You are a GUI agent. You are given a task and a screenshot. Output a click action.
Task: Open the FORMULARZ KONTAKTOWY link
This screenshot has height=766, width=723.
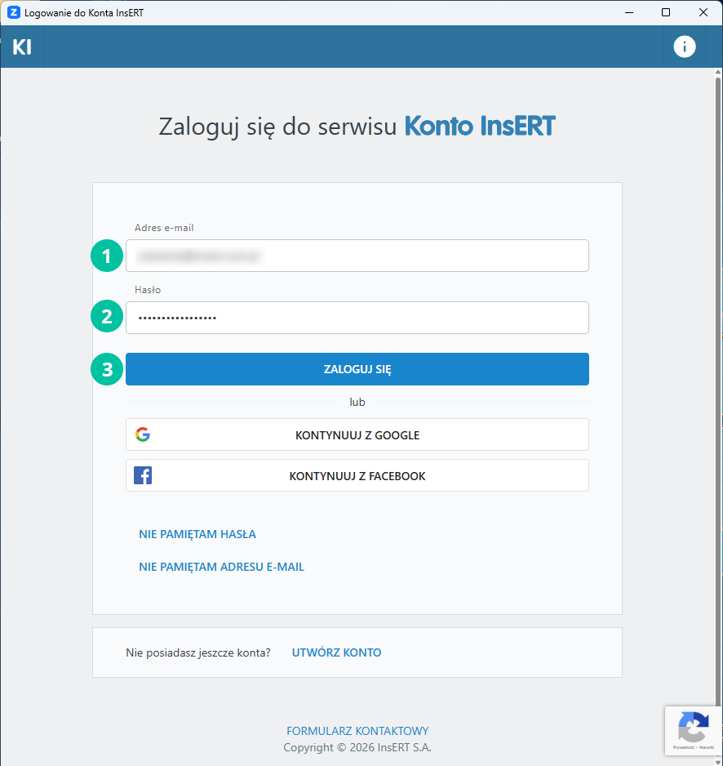click(x=357, y=731)
